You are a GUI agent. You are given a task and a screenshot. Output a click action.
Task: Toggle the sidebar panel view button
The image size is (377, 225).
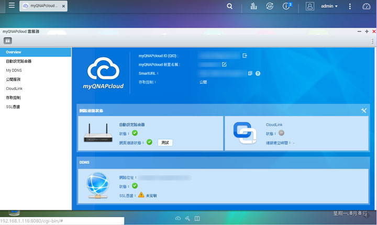click(x=8, y=40)
